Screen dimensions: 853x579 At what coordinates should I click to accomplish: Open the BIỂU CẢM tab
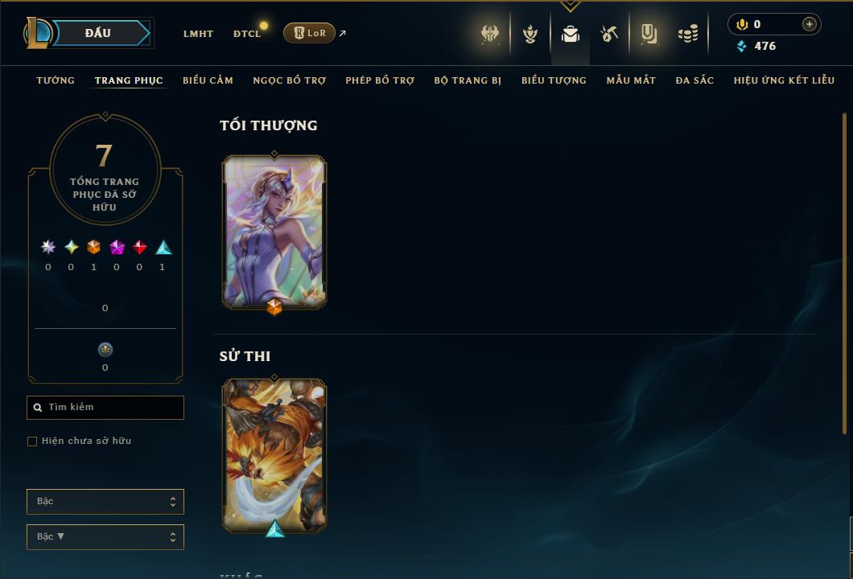tap(208, 80)
